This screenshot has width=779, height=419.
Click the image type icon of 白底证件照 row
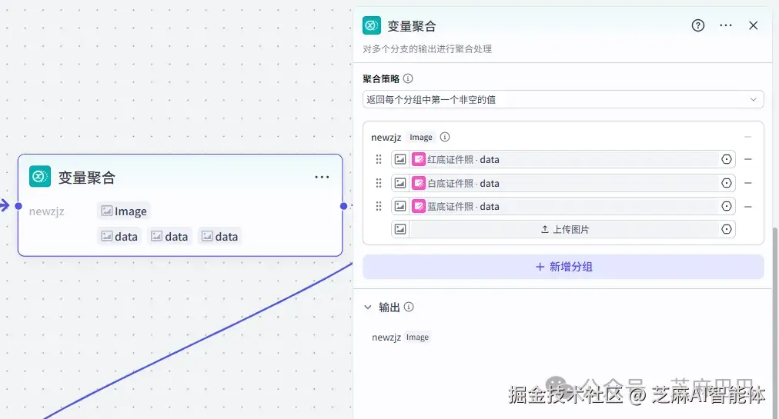point(400,183)
